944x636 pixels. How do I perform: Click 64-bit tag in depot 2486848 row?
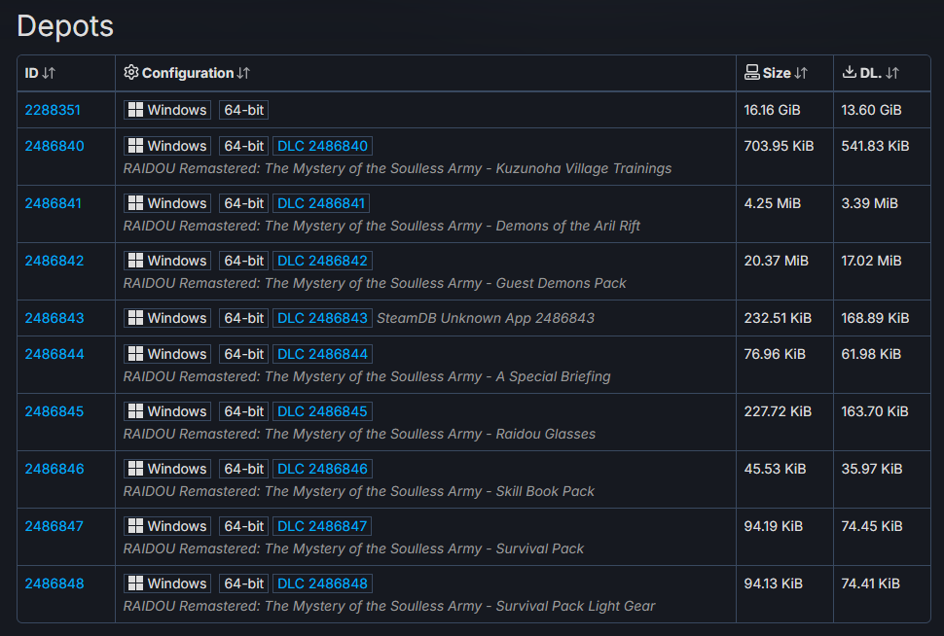tap(244, 583)
